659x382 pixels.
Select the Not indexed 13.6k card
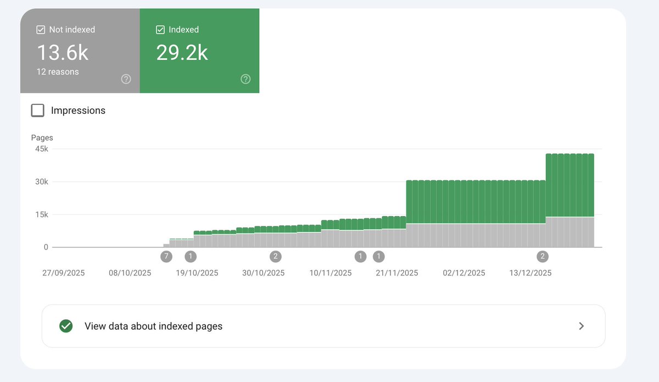(80, 51)
